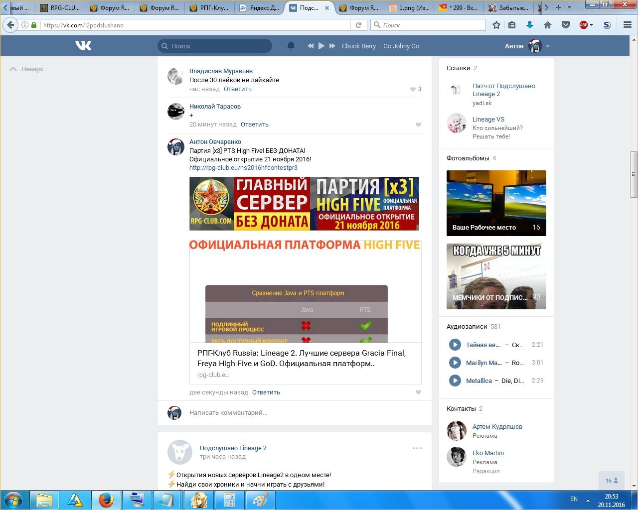Image resolution: width=638 pixels, height=510 pixels.
Task: Open Lineage VS link
Action: 488,120
